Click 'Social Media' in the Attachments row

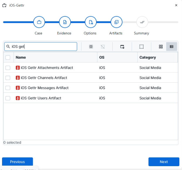click(x=150, y=68)
